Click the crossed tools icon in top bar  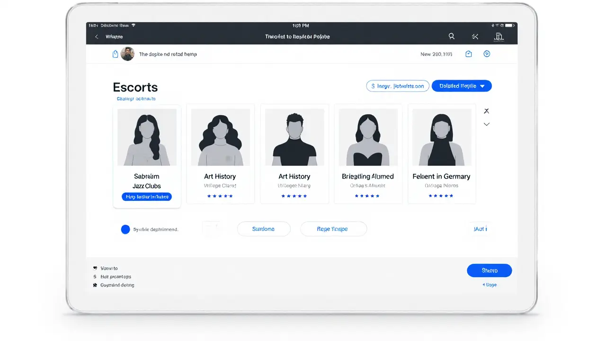[475, 36]
